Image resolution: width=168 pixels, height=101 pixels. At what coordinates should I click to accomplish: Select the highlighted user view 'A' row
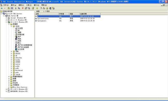(x=68, y=16)
